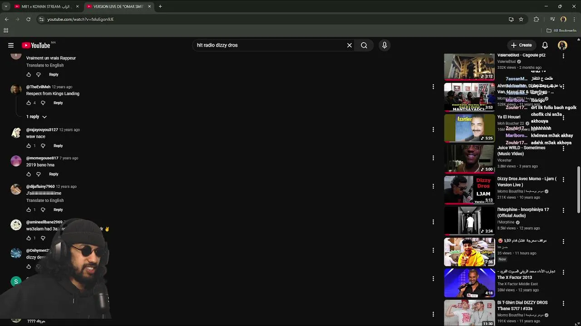Open the Juice WRLD Sometimes thumbnail
581x326 pixels.
469,159
